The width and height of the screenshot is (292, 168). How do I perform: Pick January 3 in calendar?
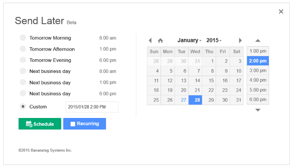click(237, 61)
